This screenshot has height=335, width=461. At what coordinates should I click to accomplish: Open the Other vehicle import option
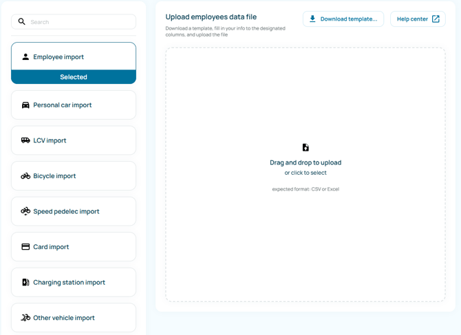pyautogui.click(x=74, y=318)
